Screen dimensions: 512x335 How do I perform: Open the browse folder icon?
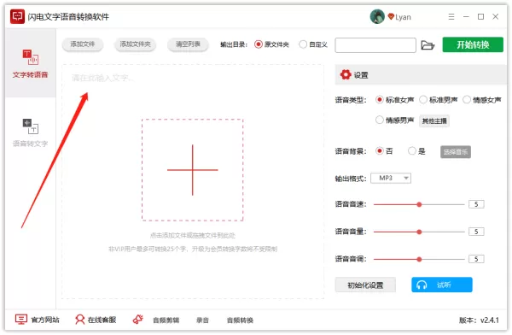[428, 45]
